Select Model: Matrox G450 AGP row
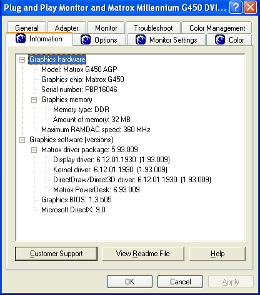Image resolution: width=260 pixels, height=295 pixels. [79, 70]
